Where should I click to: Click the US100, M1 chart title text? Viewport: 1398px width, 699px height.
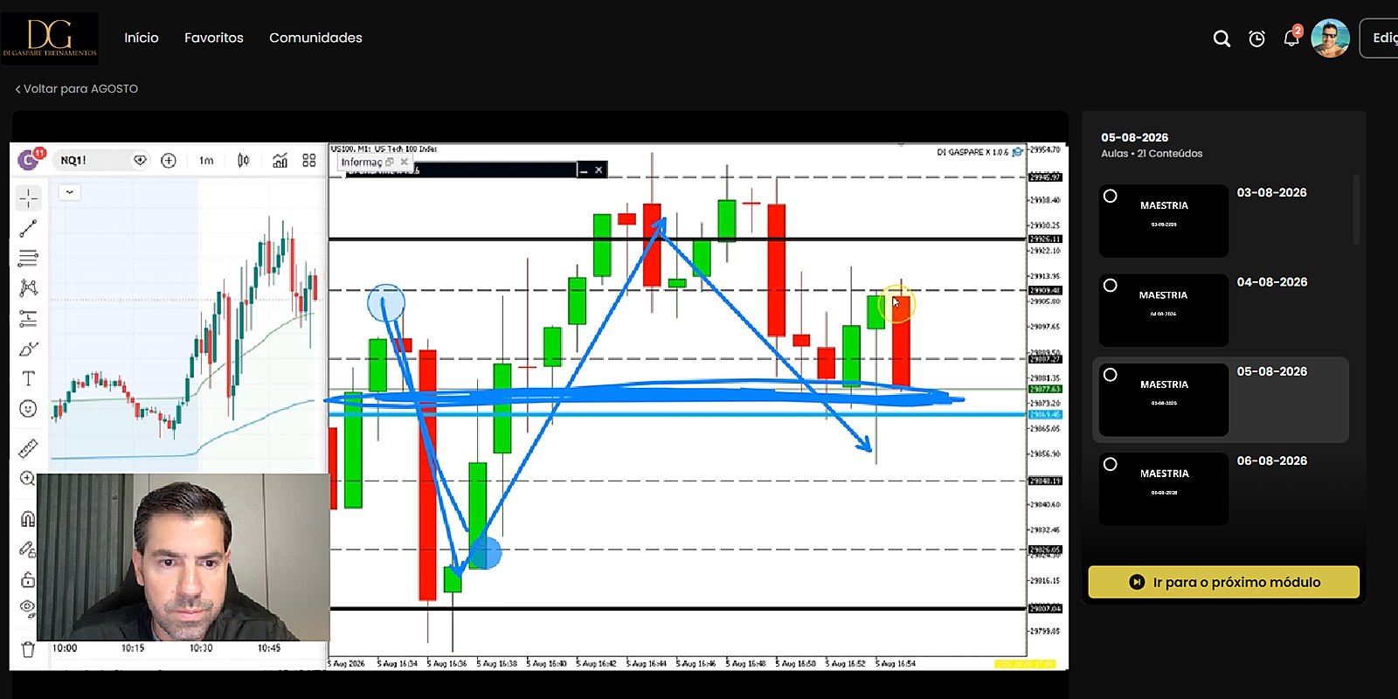click(x=384, y=149)
